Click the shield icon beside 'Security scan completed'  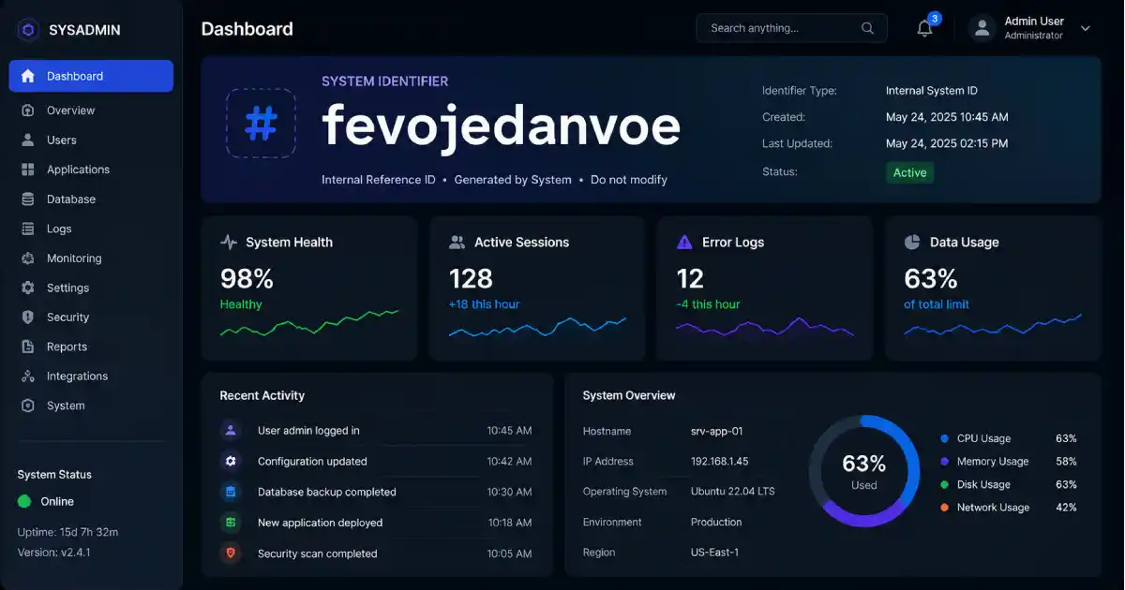click(230, 553)
